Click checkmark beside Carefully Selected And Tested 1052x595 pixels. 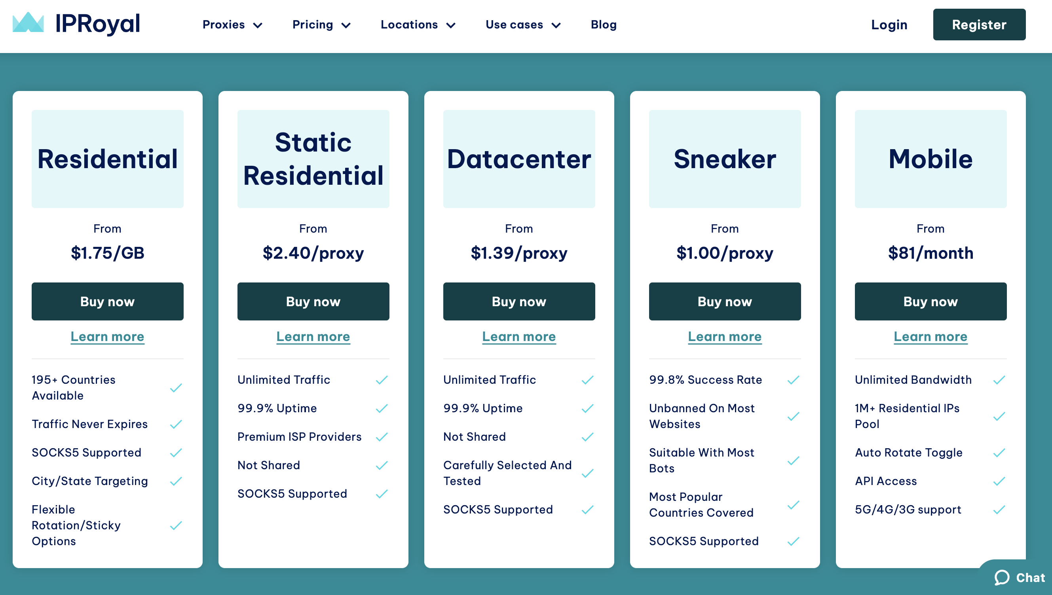(587, 473)
